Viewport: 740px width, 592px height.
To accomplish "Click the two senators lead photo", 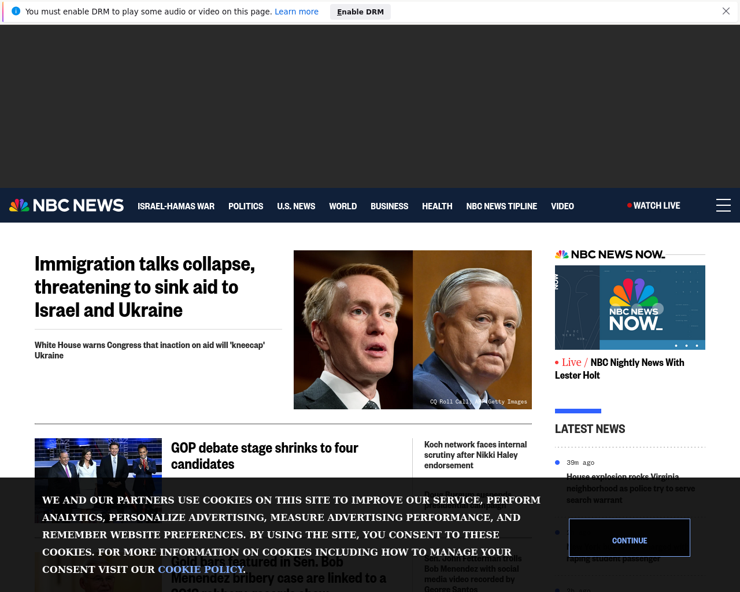I will click(413, 330).
